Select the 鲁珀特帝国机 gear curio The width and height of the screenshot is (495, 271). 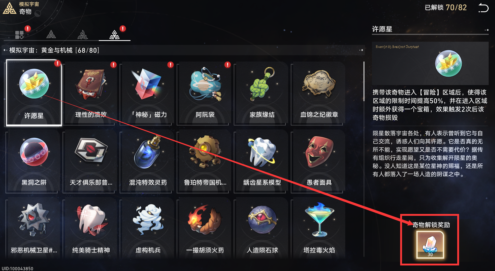point(205,161)
